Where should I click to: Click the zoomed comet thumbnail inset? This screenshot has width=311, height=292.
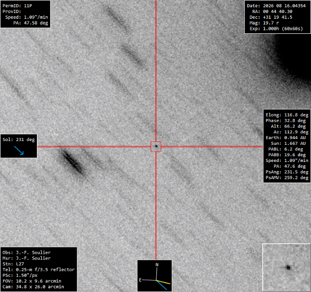point(287,268)
